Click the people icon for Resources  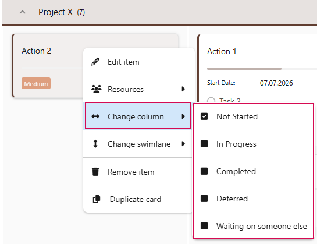click(96, 89)
